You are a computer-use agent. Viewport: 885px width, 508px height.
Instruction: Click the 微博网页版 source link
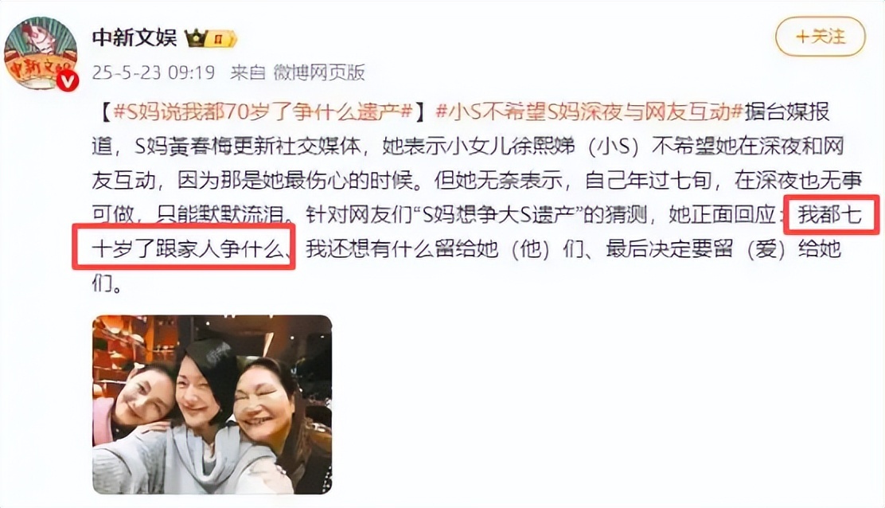[x=319, y=72]
